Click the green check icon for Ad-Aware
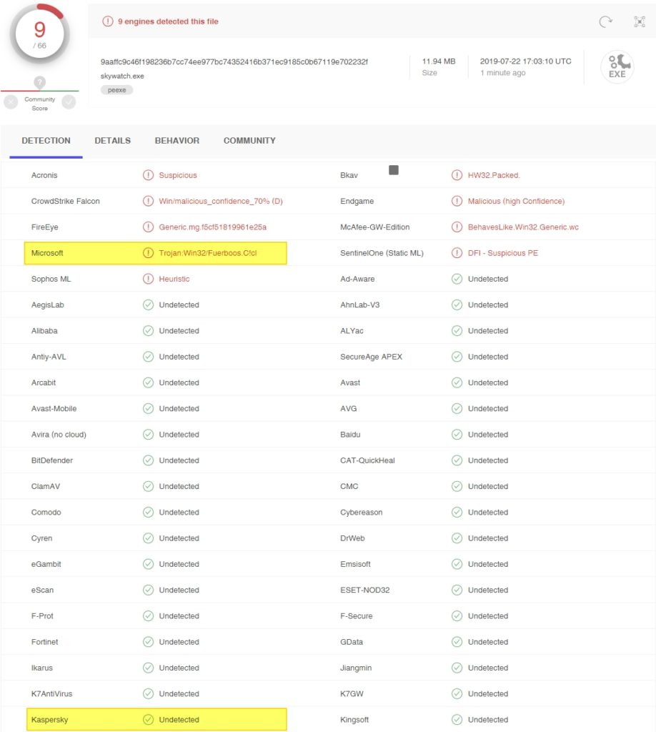The image size is (656, 732). [x=457, y=279]
